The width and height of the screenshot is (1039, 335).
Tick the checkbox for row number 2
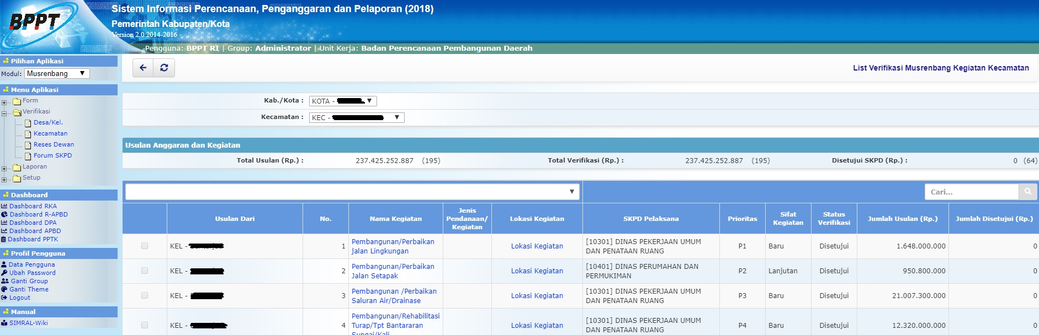145,271
